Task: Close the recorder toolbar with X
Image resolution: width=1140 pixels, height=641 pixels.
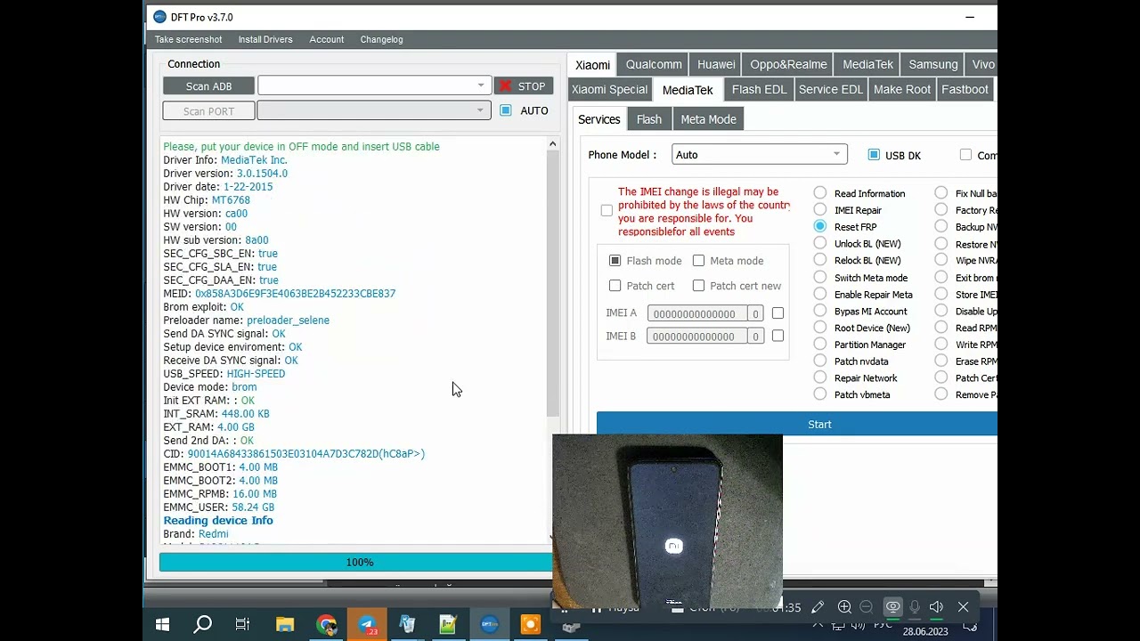Action: coord(963,607)
